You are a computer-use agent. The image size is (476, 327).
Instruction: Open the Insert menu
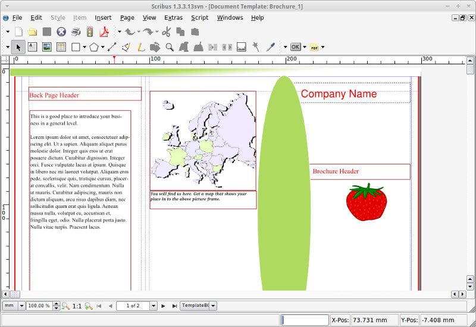pos(103,17)
